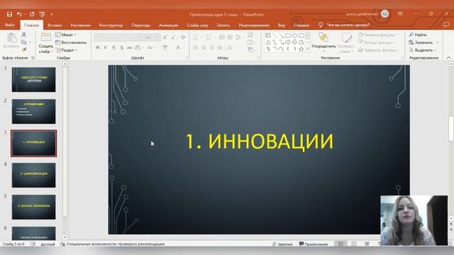454x255 pixels.
Task: Align text to the right
Action: coord(212,47)
